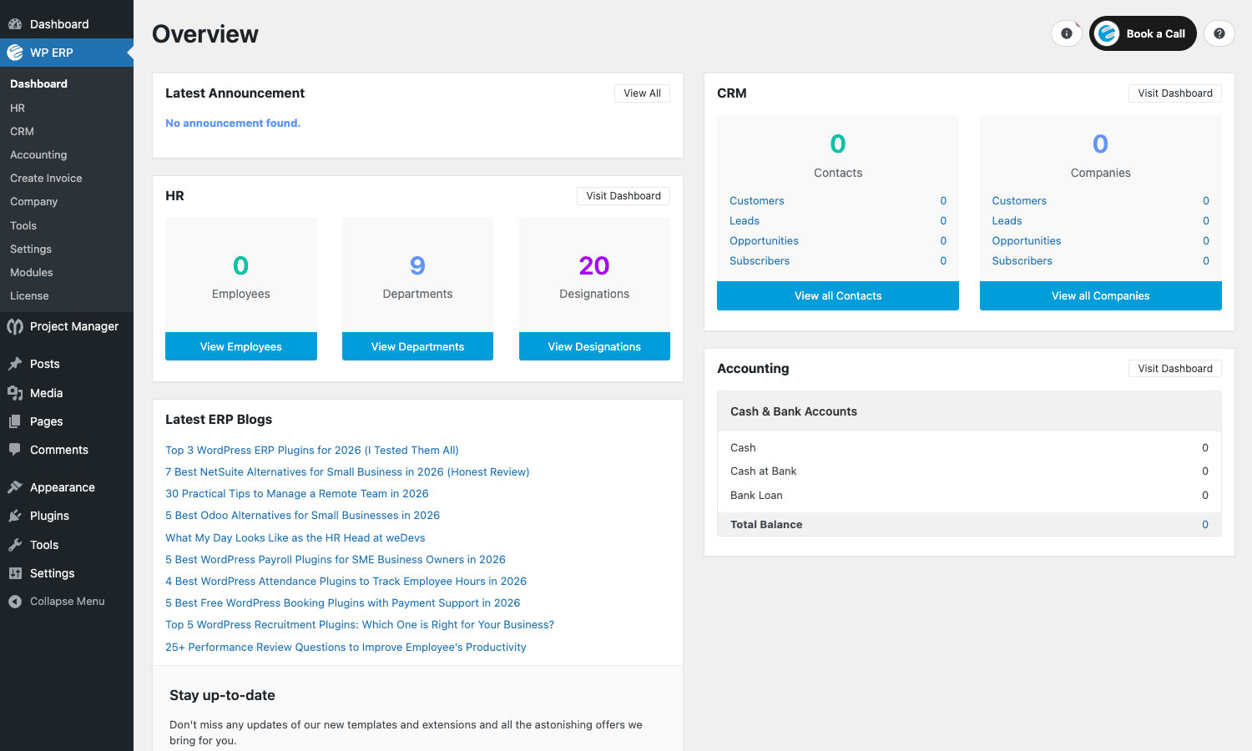
Task: Open the Contacts Customers link
Action: pos(756,200)
